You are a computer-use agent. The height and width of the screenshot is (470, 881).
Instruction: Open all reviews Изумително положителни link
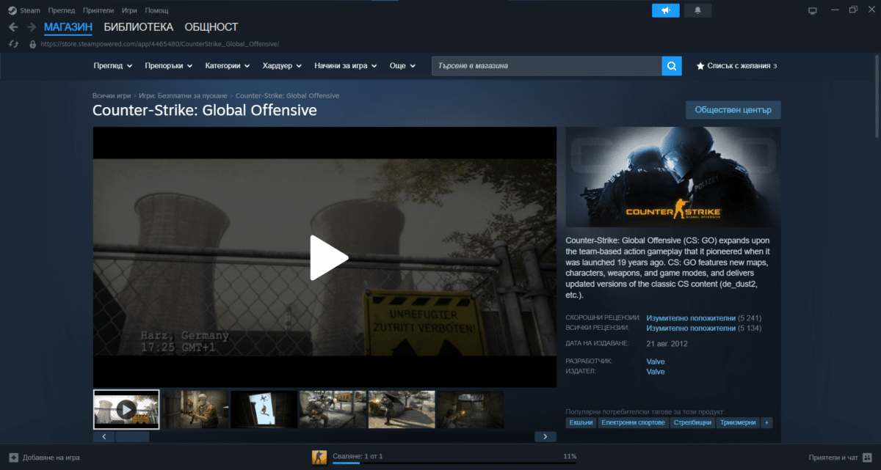[691, 328]
